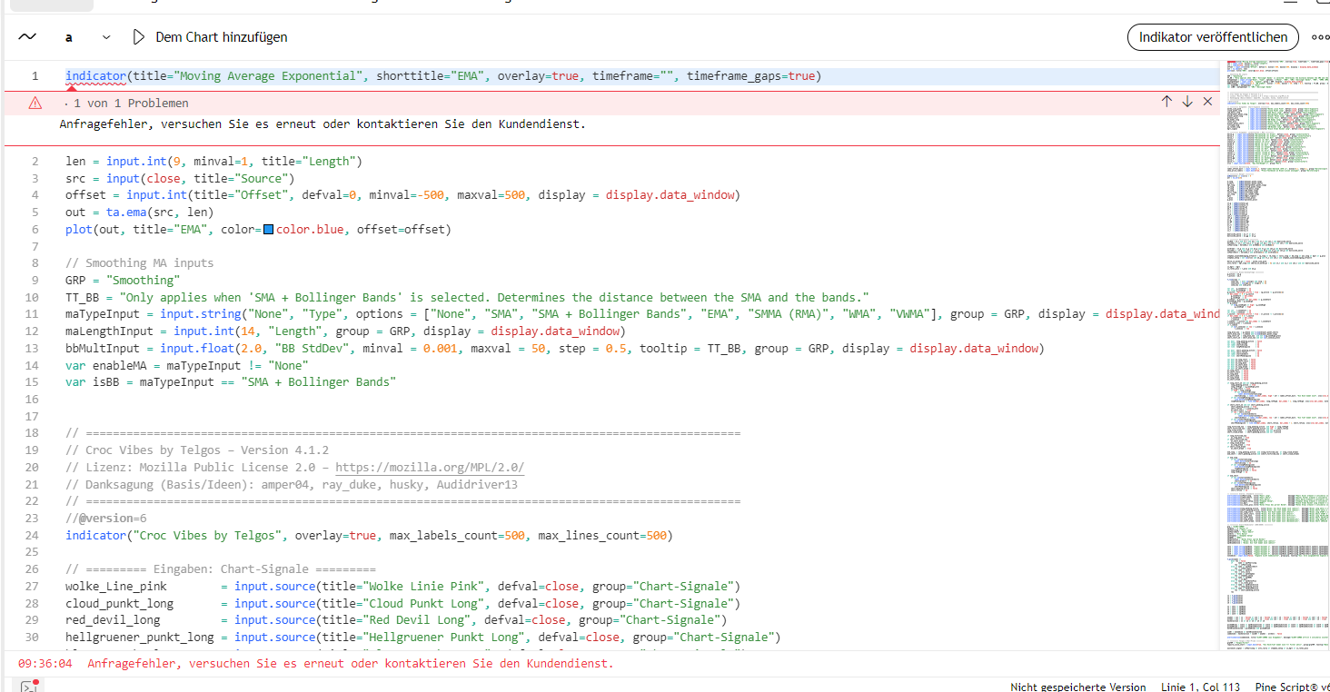Click the play icon to add to chart
The image size is (1330, 692).
[x=138, y=37]
